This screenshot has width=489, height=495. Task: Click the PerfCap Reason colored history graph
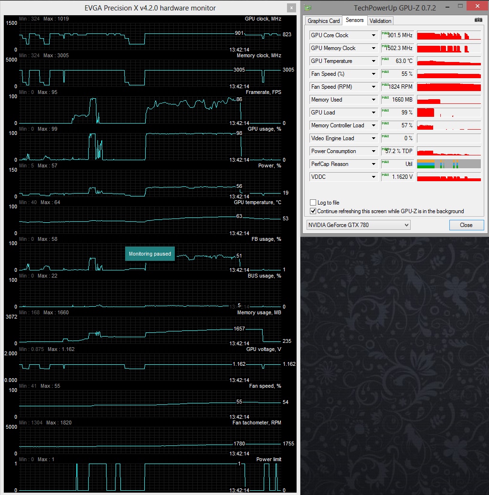click(x=449, y=164)
